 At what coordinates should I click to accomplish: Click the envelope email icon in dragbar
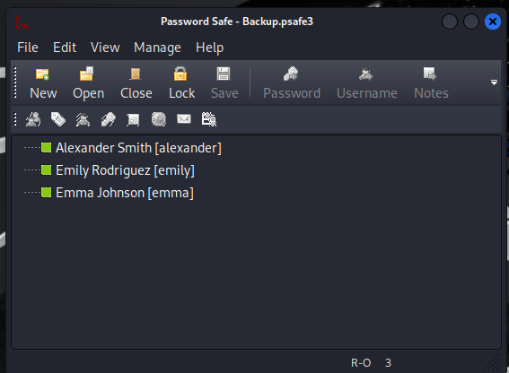pyautogui.click(x=184, y=119)
